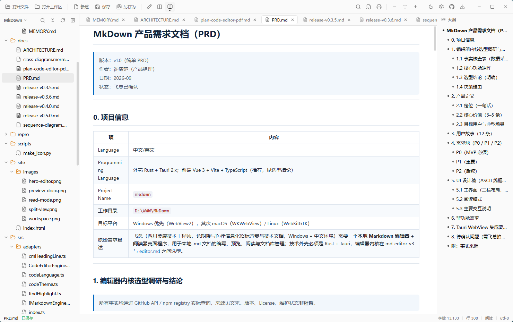
Task: Collapse the images folder
Action: (x=11, y=172)
